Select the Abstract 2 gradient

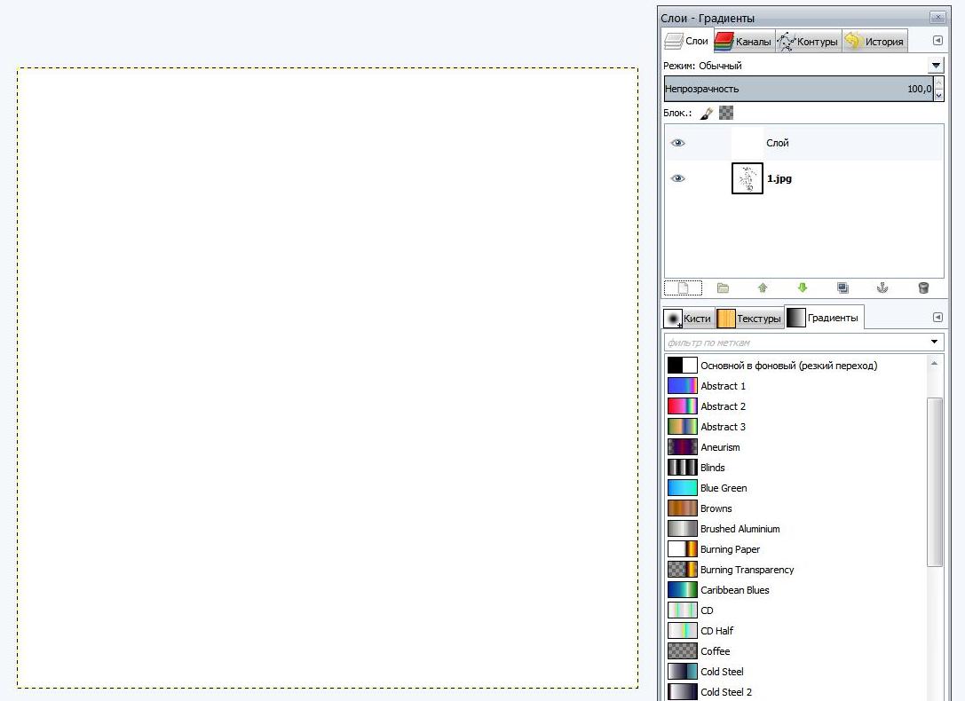pos(796,406)
